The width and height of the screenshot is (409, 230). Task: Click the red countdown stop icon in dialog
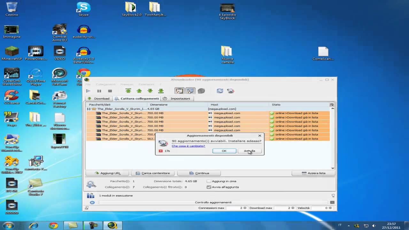161,151
